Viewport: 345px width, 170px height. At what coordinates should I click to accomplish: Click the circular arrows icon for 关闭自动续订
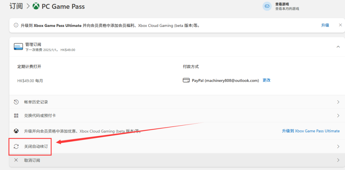tap(16, 146)
